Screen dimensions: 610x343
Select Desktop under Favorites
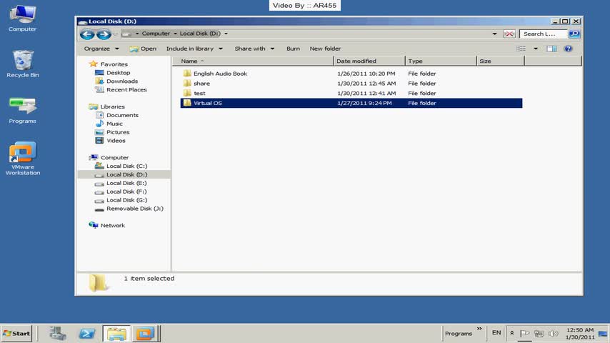[x=118, y=73]
